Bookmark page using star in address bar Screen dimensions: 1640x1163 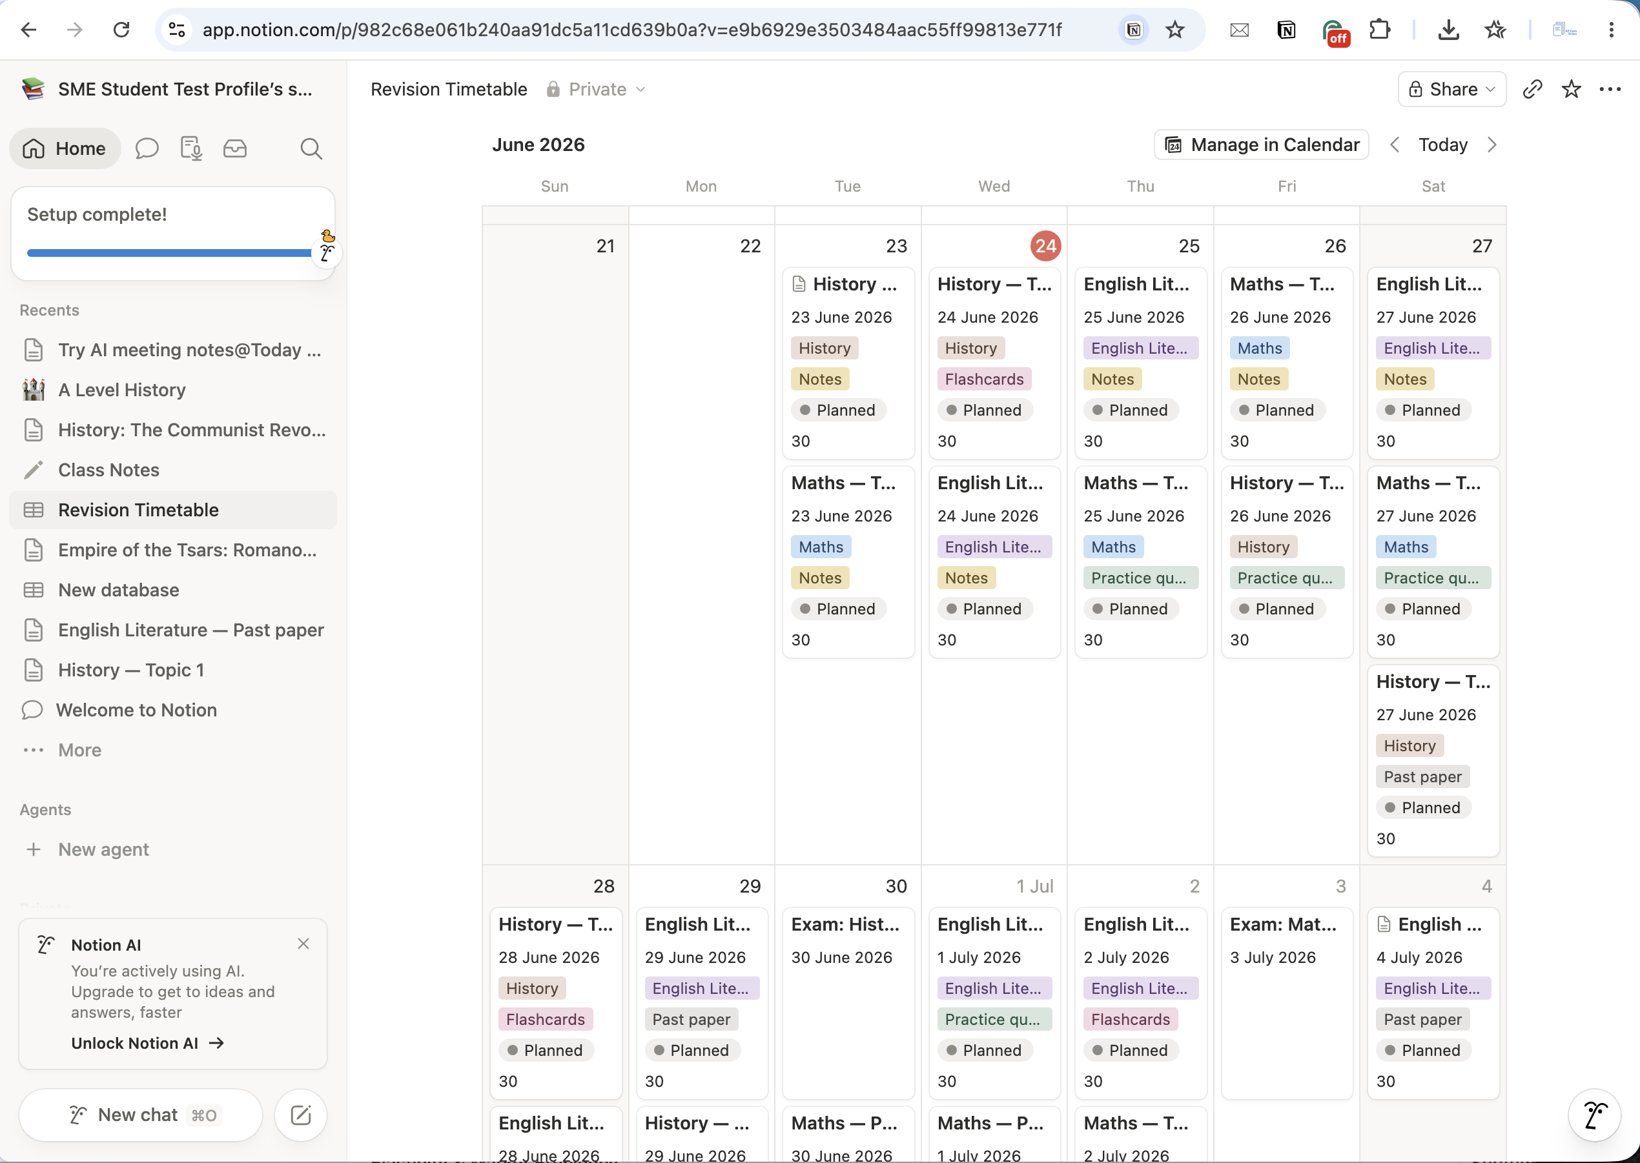[x=1174, y=29]
